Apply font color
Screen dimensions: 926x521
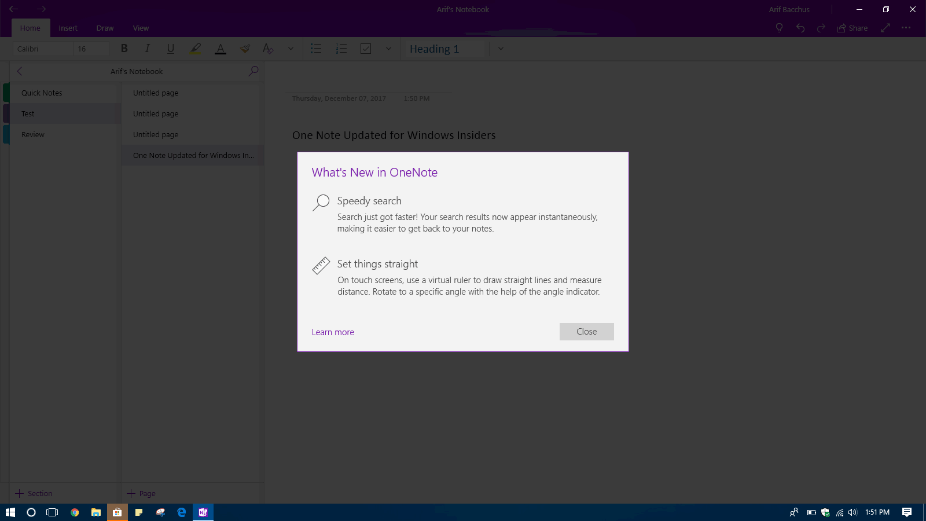[x=221, y=49]
